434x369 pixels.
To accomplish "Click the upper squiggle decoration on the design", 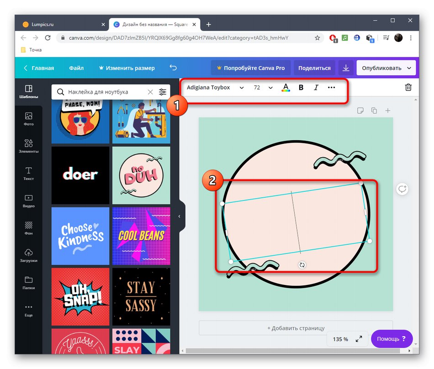I will tap(340, 159).
